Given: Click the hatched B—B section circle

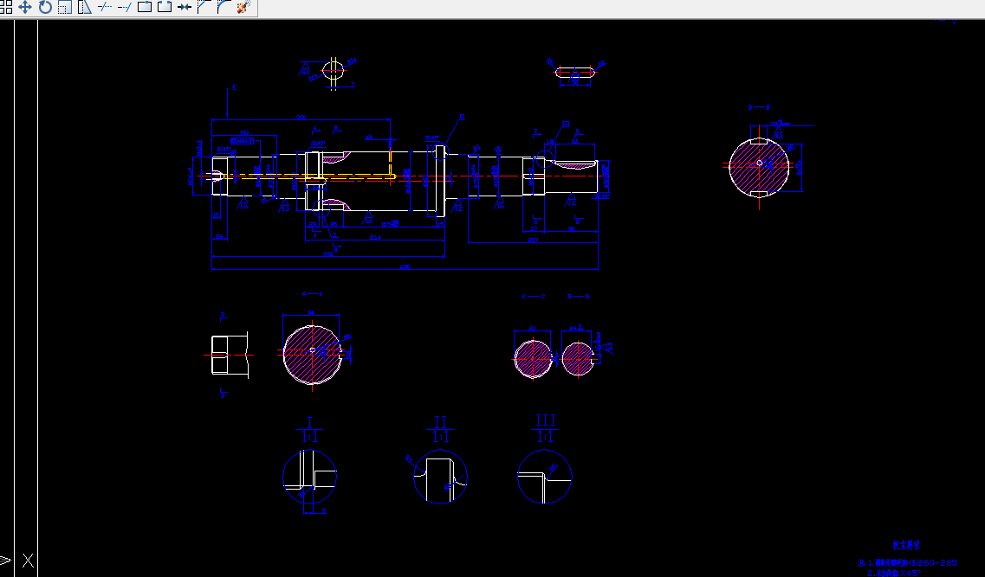Looking at the screenshot, I should coord(759,167).
